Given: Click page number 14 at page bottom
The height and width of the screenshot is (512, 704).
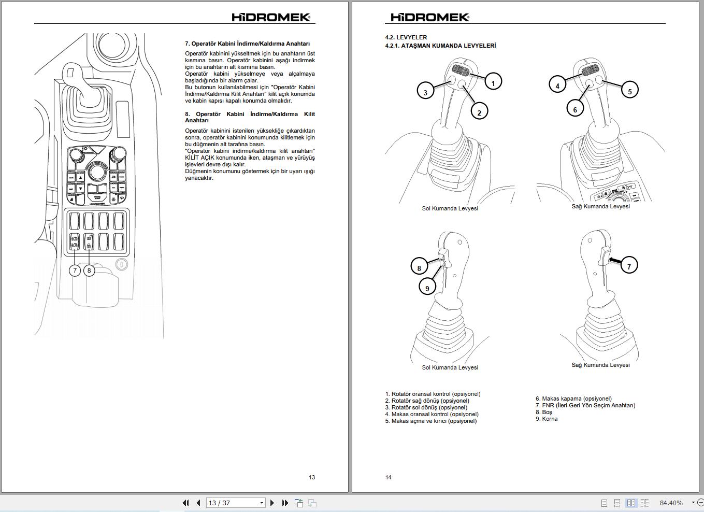Looking at the screenshot, I should (389, 477).
